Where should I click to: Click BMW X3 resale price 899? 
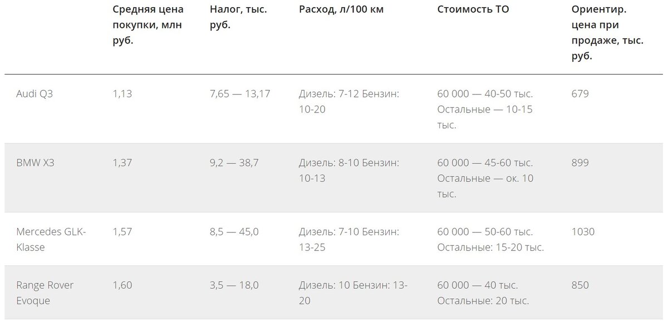(x=580, y=163)
